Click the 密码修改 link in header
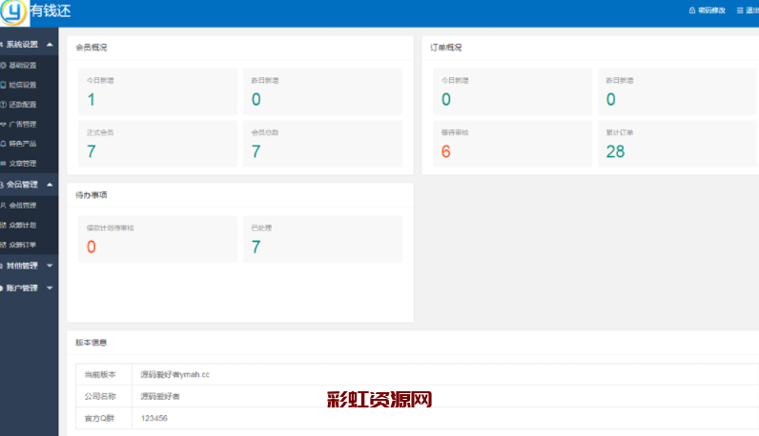 pos(711,10)
